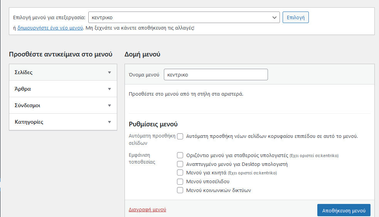Viewport: 379px width, 217px height.
Task: Follow the δημιουργήστε ένα νέο μενού link
Action: pos(50,28)
